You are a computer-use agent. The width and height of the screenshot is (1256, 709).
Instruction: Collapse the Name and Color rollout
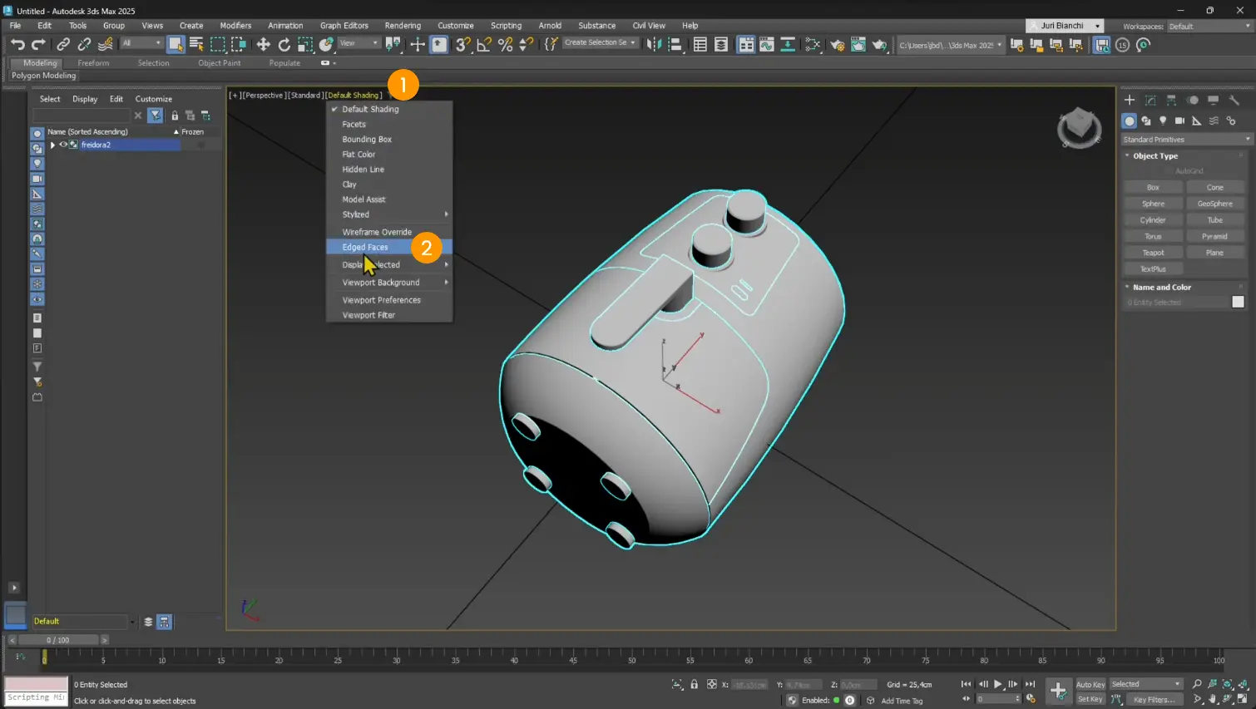tap(1162, 288)
